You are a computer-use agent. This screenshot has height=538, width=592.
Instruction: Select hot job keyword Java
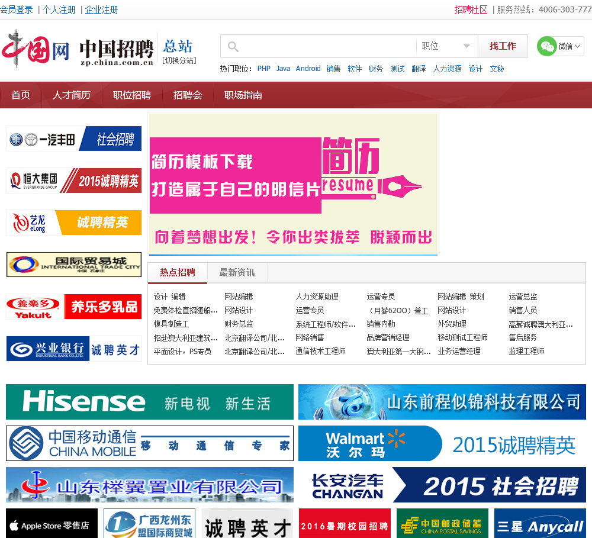coord(283,69)
